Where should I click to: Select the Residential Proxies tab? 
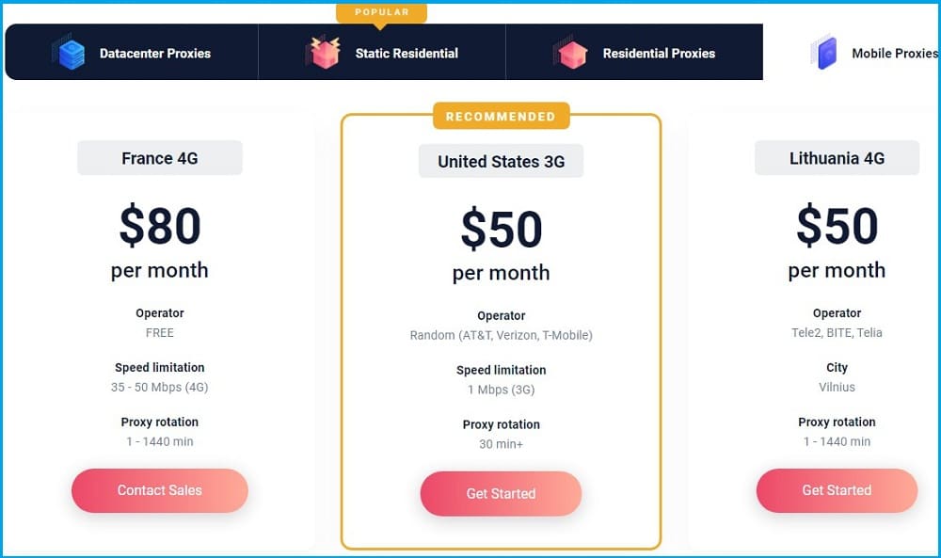(x=634, y=52)
